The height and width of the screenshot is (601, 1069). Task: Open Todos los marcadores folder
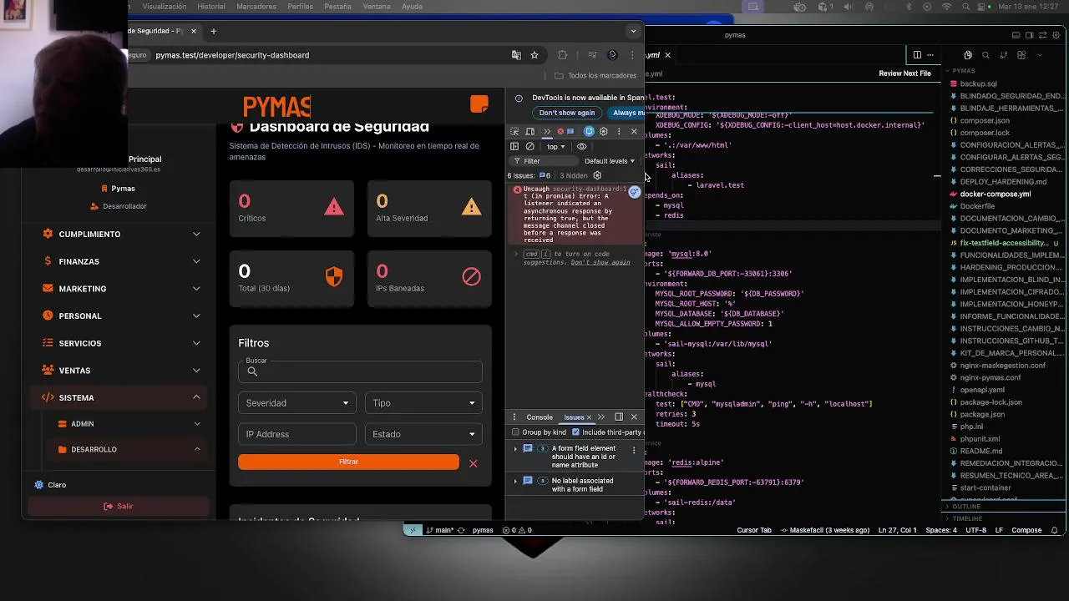(596, 76)
